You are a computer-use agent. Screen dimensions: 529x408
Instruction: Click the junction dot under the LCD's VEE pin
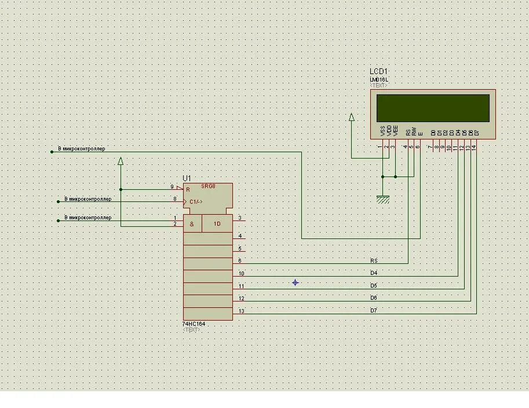[x=395, y=177]
